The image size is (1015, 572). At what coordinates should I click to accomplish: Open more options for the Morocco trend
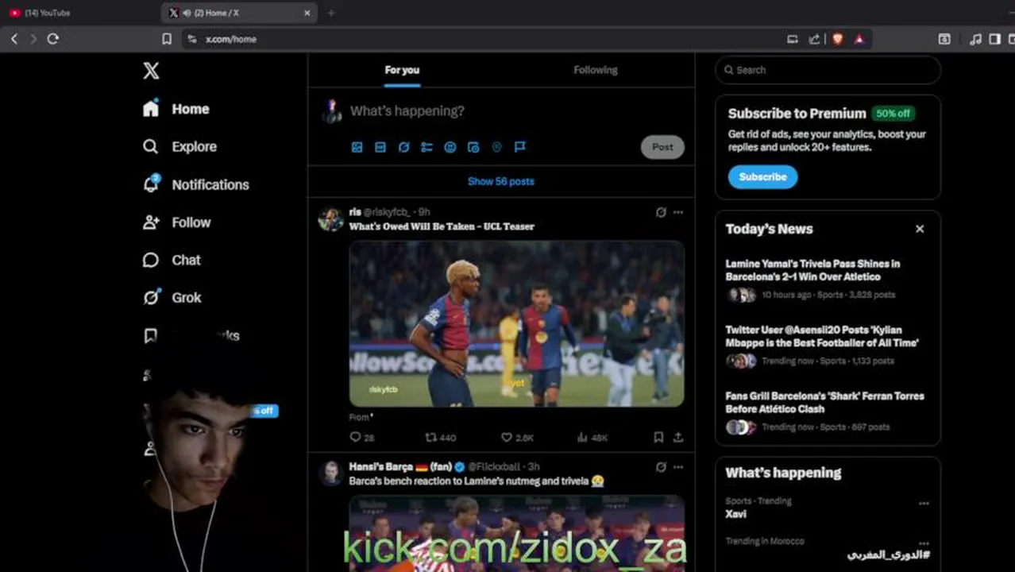point(924,543)
